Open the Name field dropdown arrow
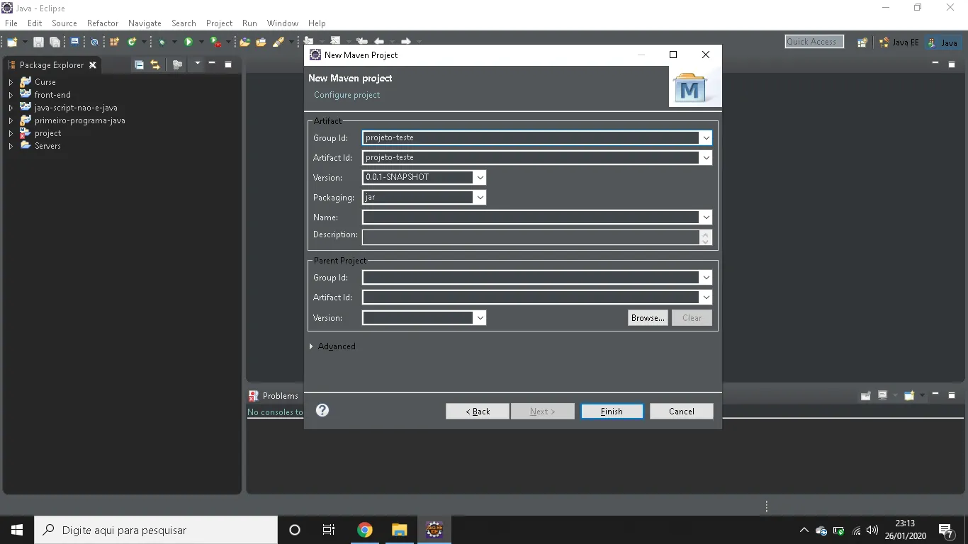The image size is (968, 544). [x=706, y=217]
